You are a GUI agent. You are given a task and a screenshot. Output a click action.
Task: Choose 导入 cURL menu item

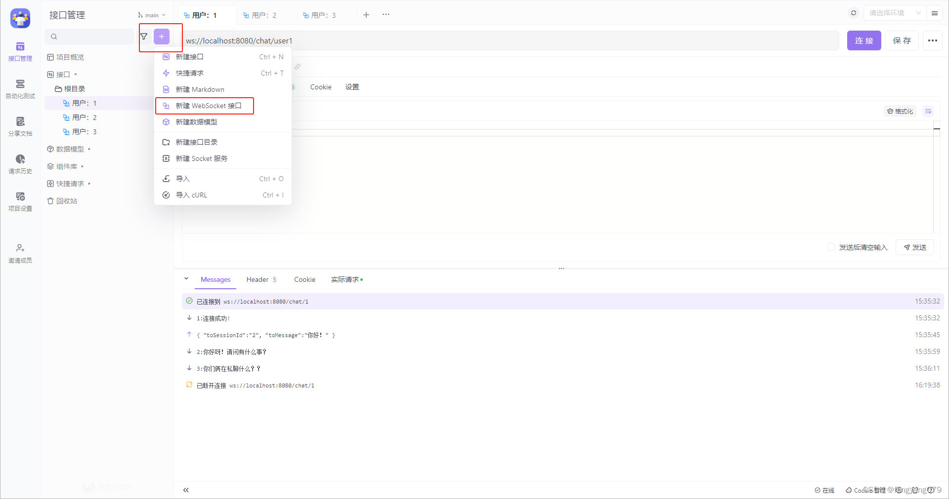coord(223,195)
